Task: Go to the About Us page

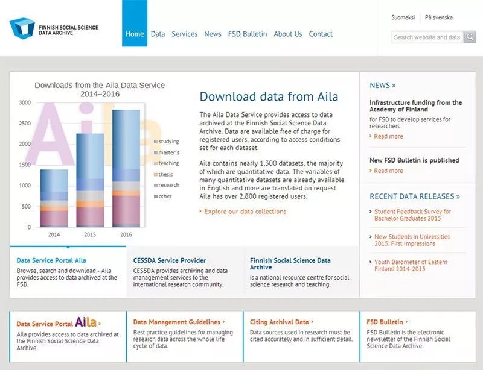Action: [x=288, y=34]
